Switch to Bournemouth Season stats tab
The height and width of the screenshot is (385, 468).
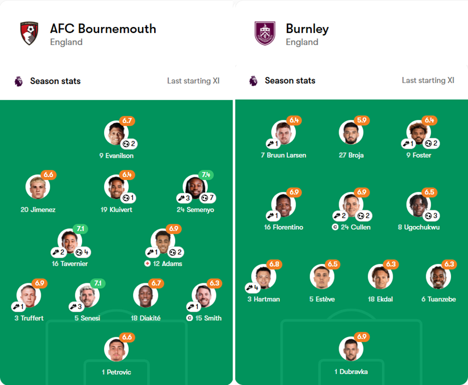point(55,81)
